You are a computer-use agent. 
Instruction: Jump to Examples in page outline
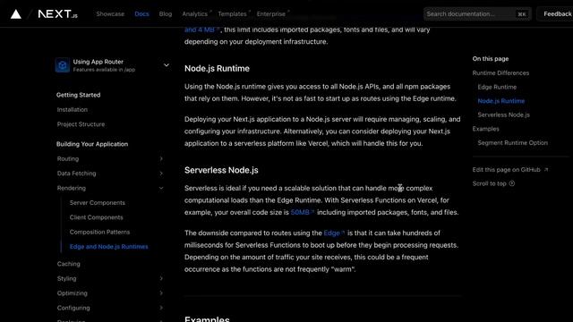tap(485, 129)
